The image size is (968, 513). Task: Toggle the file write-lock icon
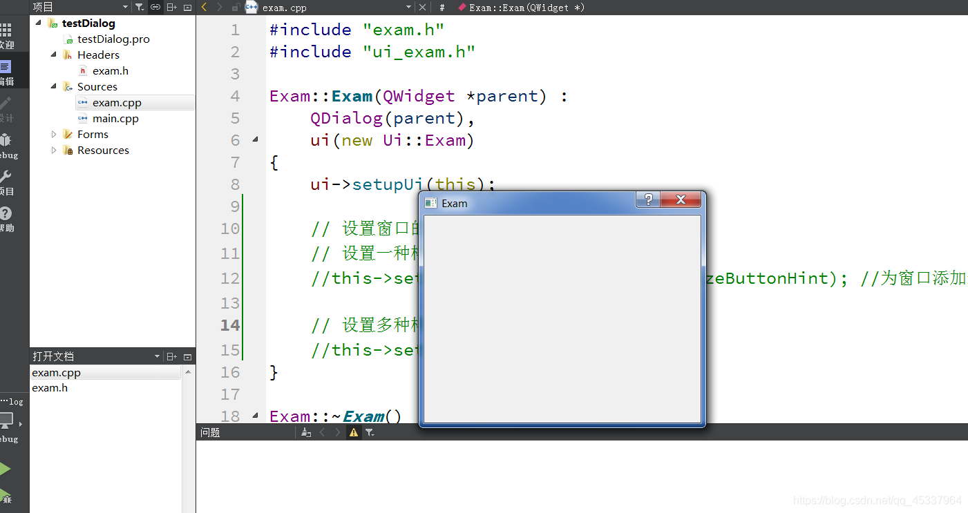[236, 7]
